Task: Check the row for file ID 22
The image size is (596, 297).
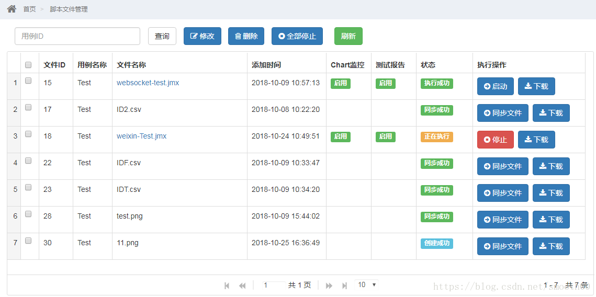Action: 28,161
